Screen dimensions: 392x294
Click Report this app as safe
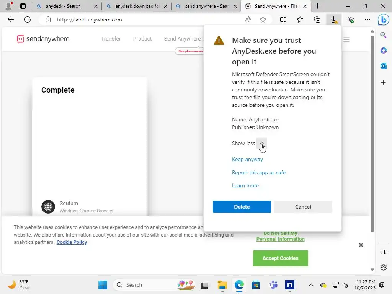pyautogui.click(x=258, y=172)
